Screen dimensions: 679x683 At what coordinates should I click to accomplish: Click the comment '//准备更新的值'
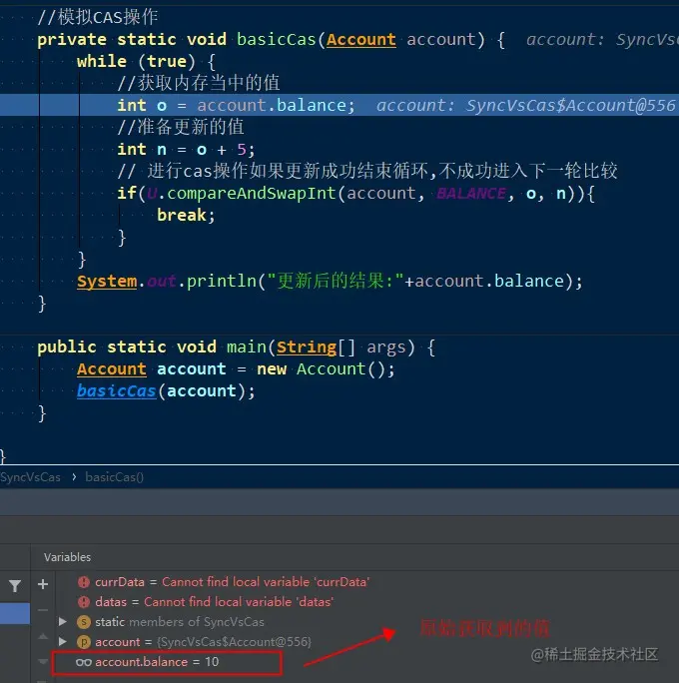click(181, 127)
